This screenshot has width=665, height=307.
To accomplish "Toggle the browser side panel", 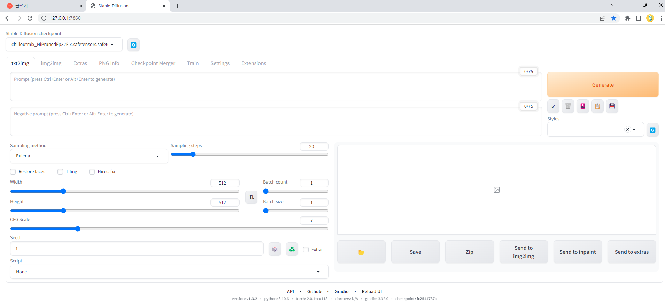I will (x=639, y=18).
